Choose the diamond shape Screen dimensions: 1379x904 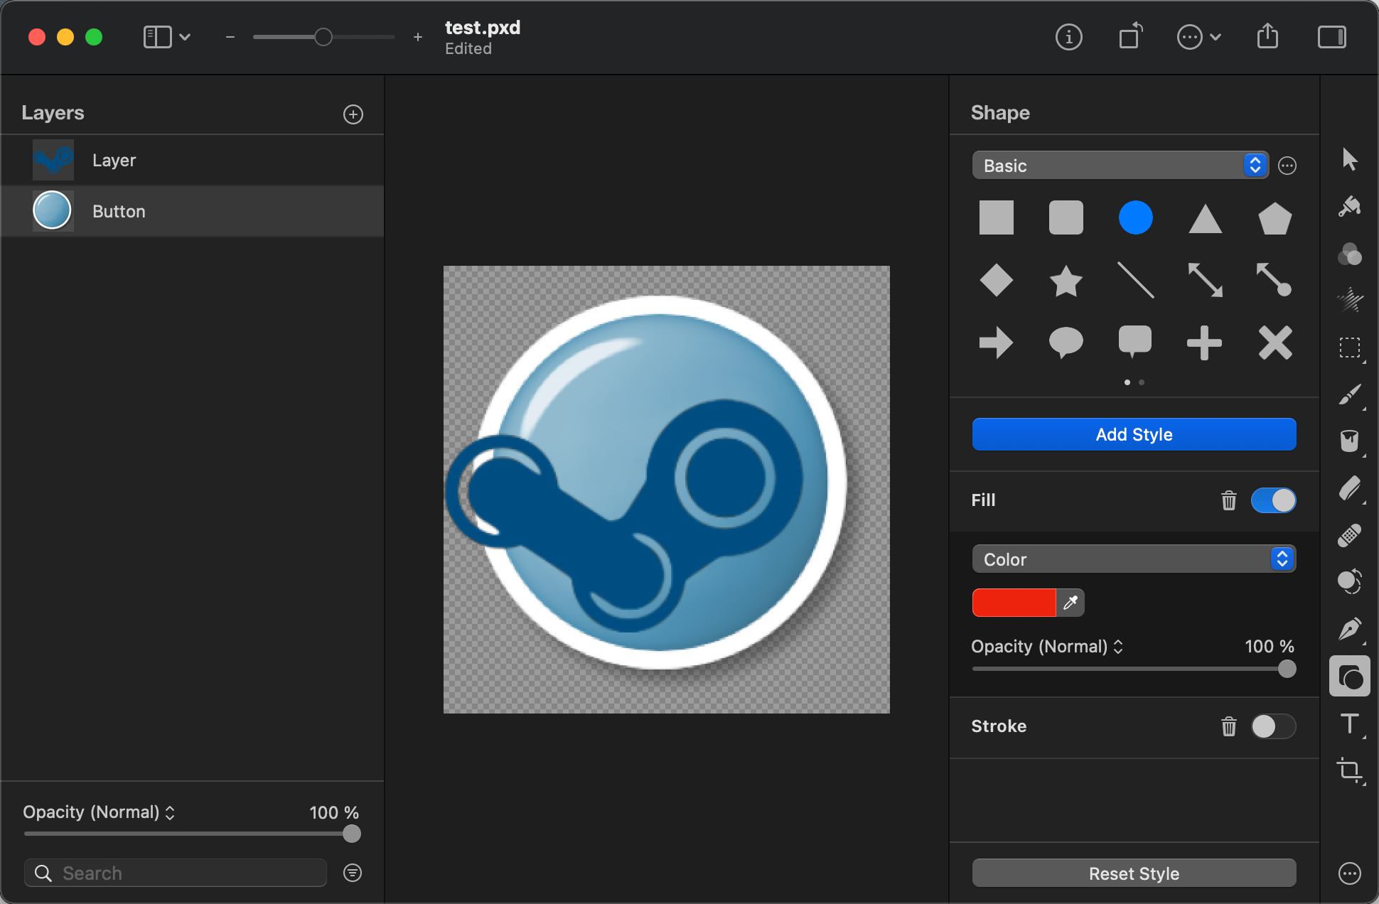(x=996, y=280)
